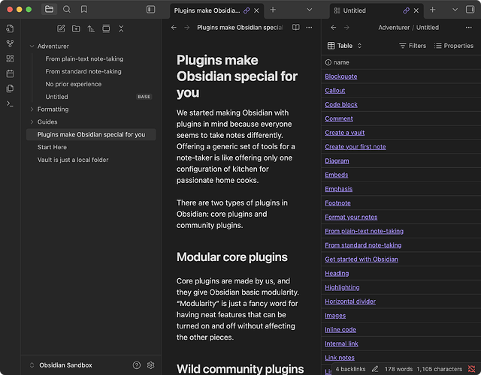
Task: Add new tab in middle pane
Action: tap(273, 10)
